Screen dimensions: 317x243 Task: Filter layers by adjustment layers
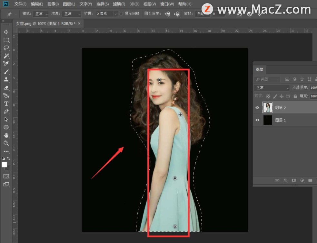pos(294,79)
